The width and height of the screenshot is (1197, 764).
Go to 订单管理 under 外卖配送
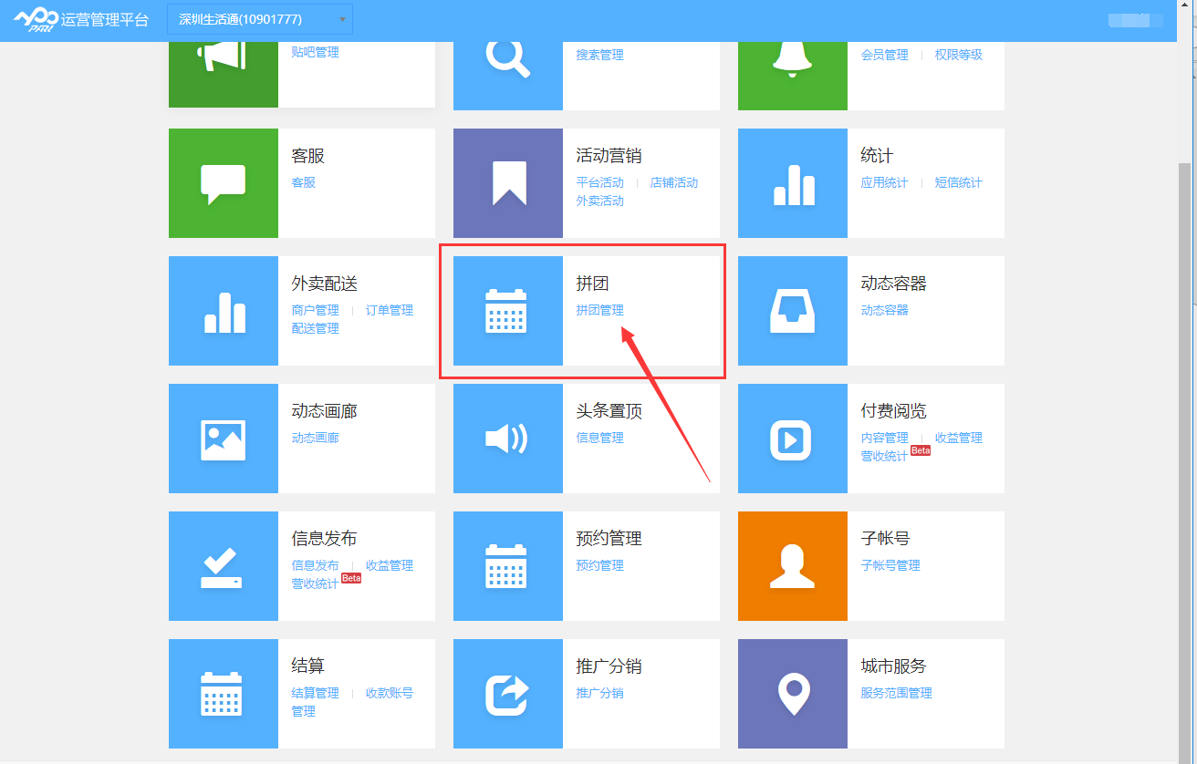(x=390, y=310)
